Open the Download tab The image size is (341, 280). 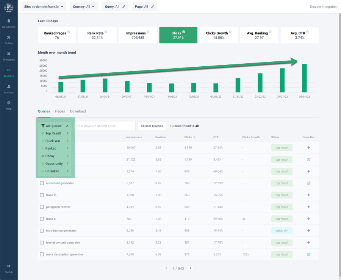[x=78, y=111]
